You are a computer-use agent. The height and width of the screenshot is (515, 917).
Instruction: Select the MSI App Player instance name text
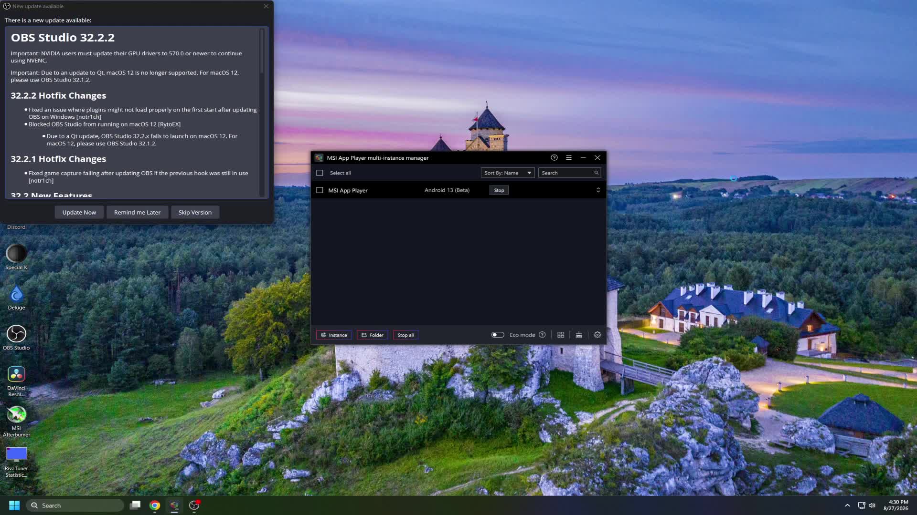coord(348,190)
